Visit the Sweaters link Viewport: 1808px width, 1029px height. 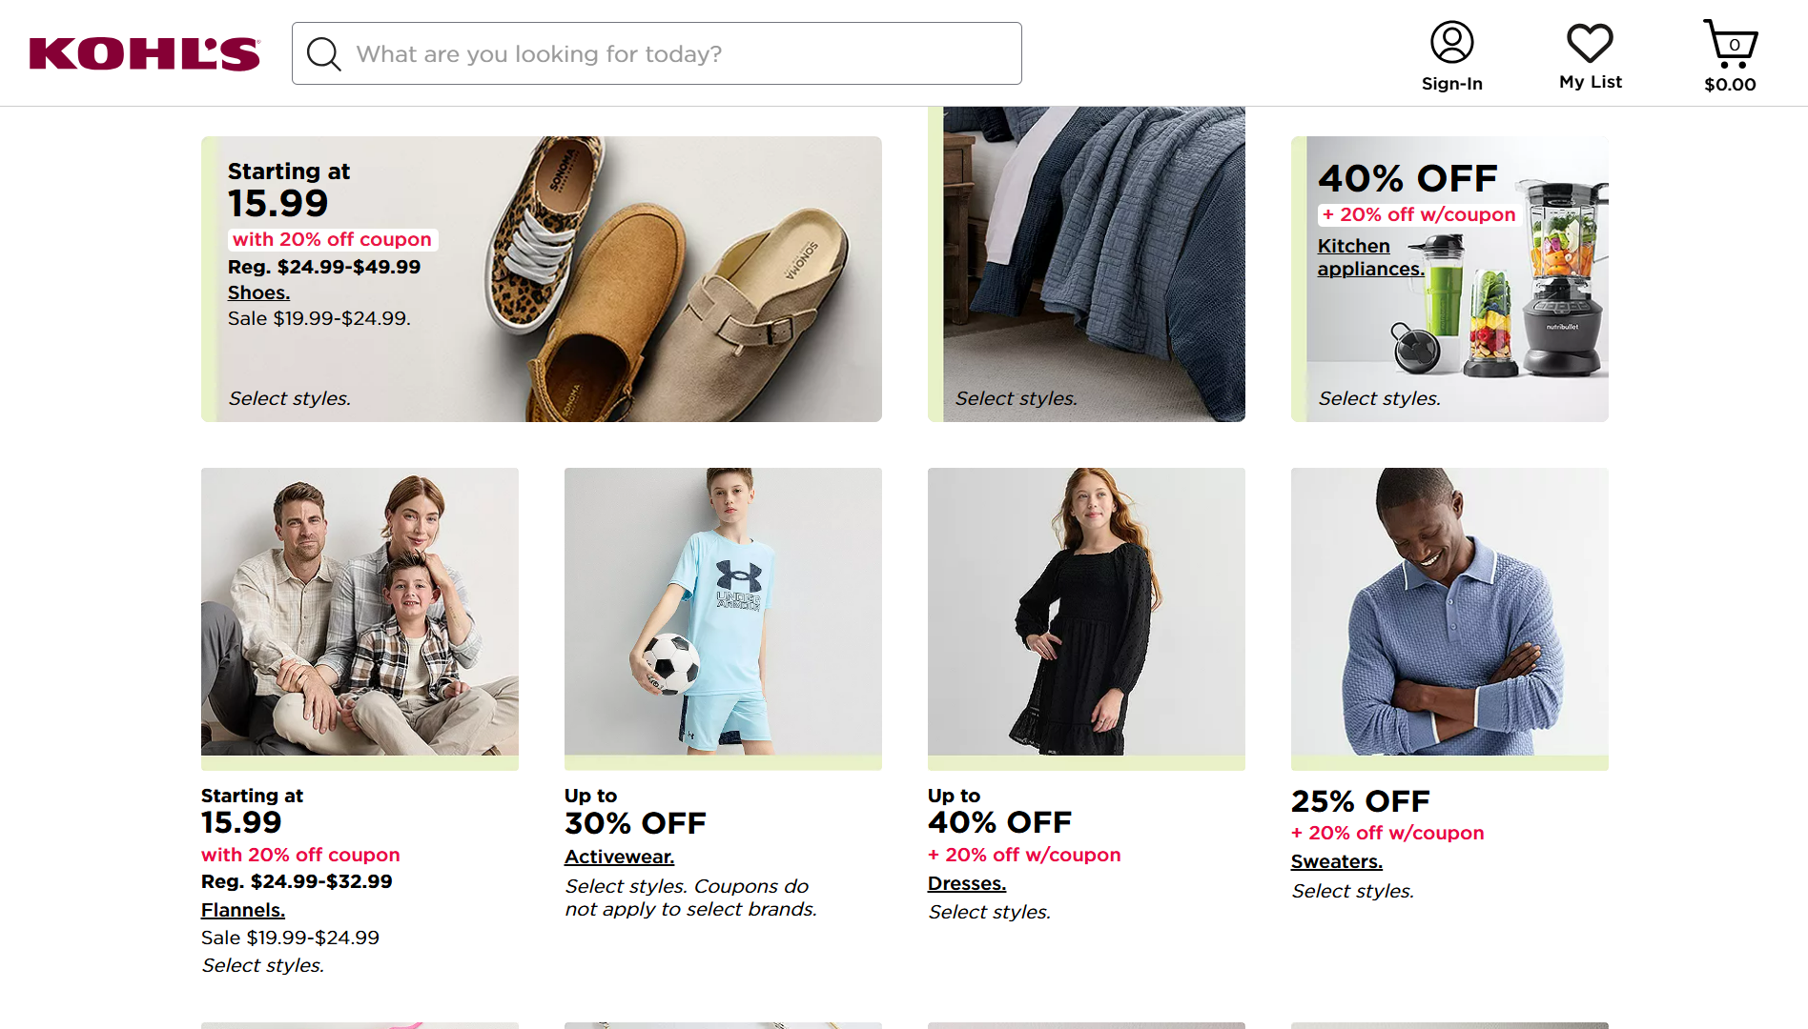point(1336,861)
